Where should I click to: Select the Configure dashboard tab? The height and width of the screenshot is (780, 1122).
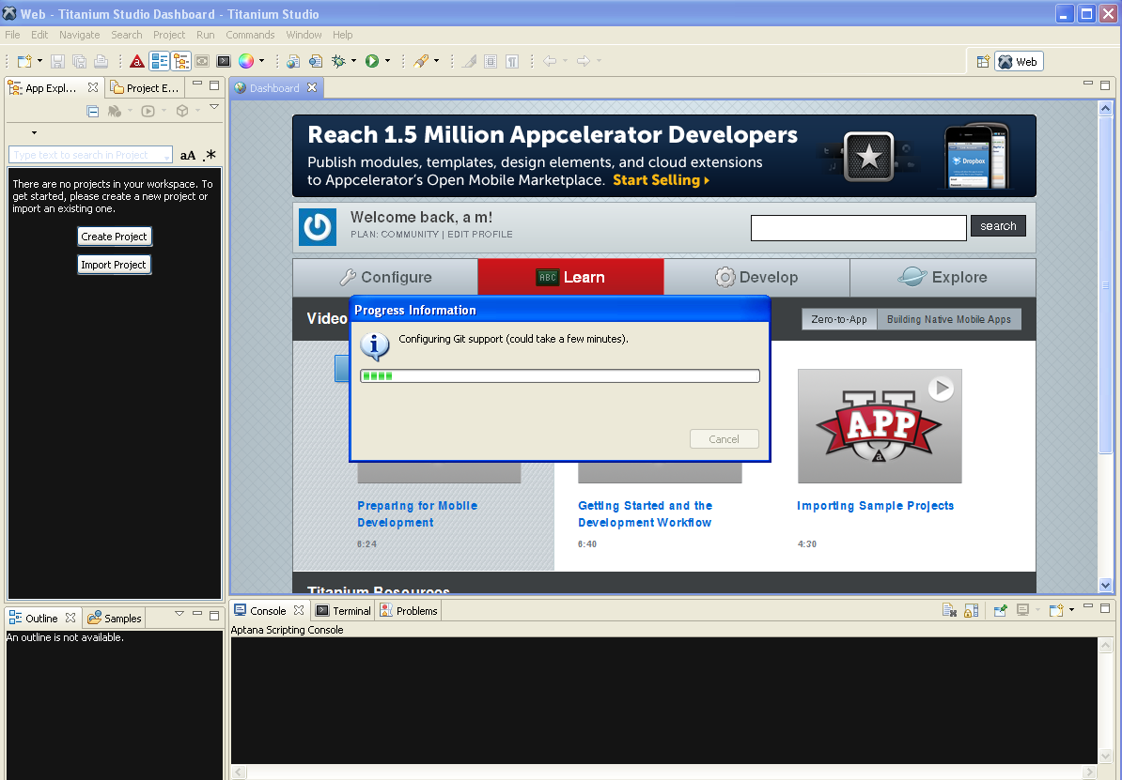[x=385, y=278]
